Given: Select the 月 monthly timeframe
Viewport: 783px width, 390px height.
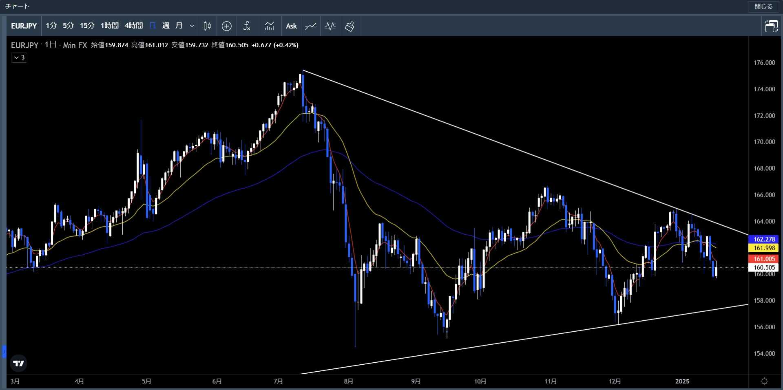Looking at the screenshot, I should tap(179, 26).
